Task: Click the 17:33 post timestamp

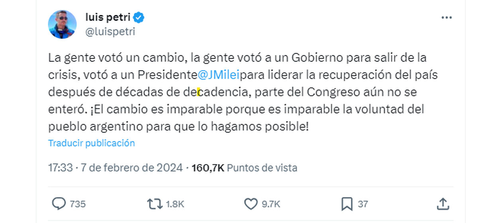Action: [x=60, y=168]
